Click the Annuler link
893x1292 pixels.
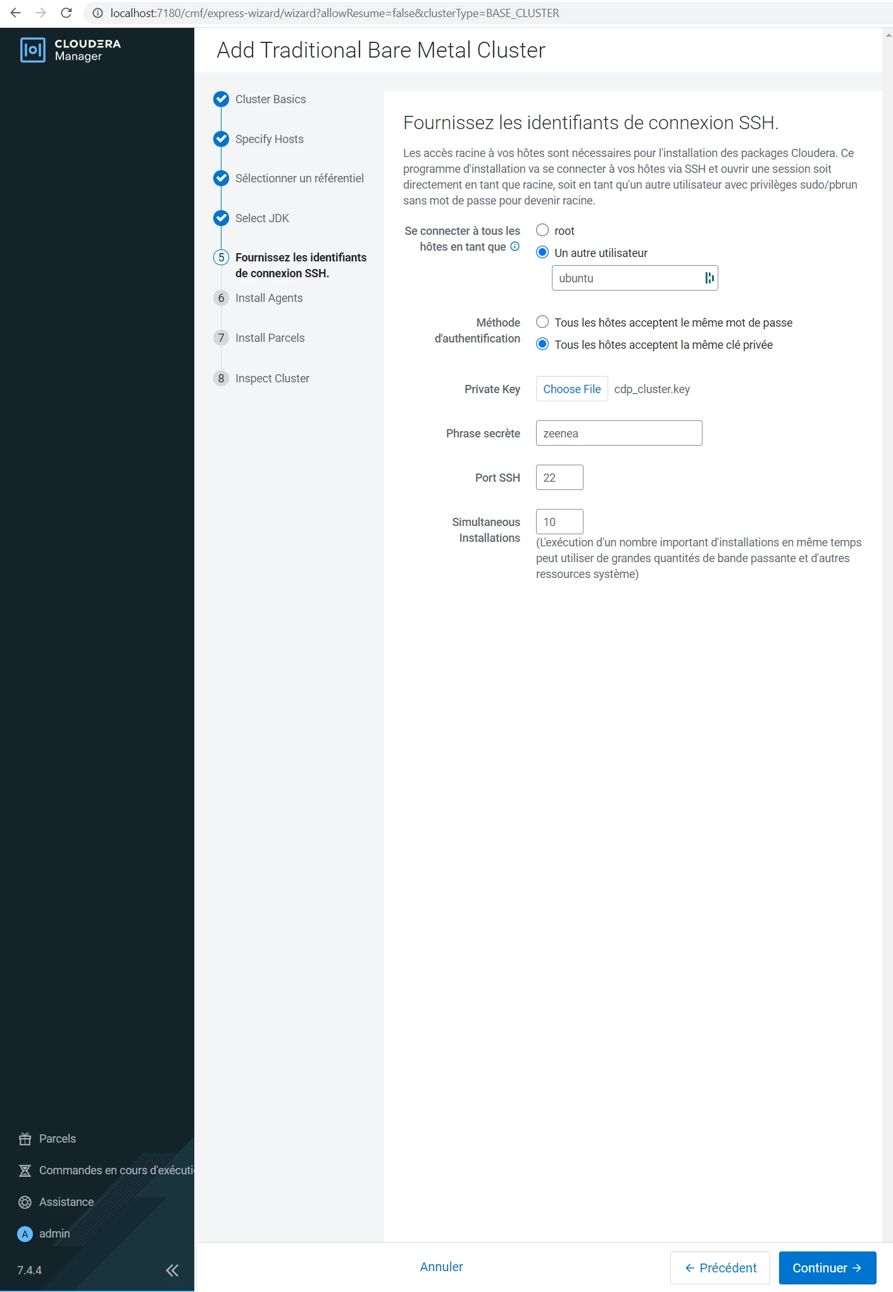(x=441, y=1267)
